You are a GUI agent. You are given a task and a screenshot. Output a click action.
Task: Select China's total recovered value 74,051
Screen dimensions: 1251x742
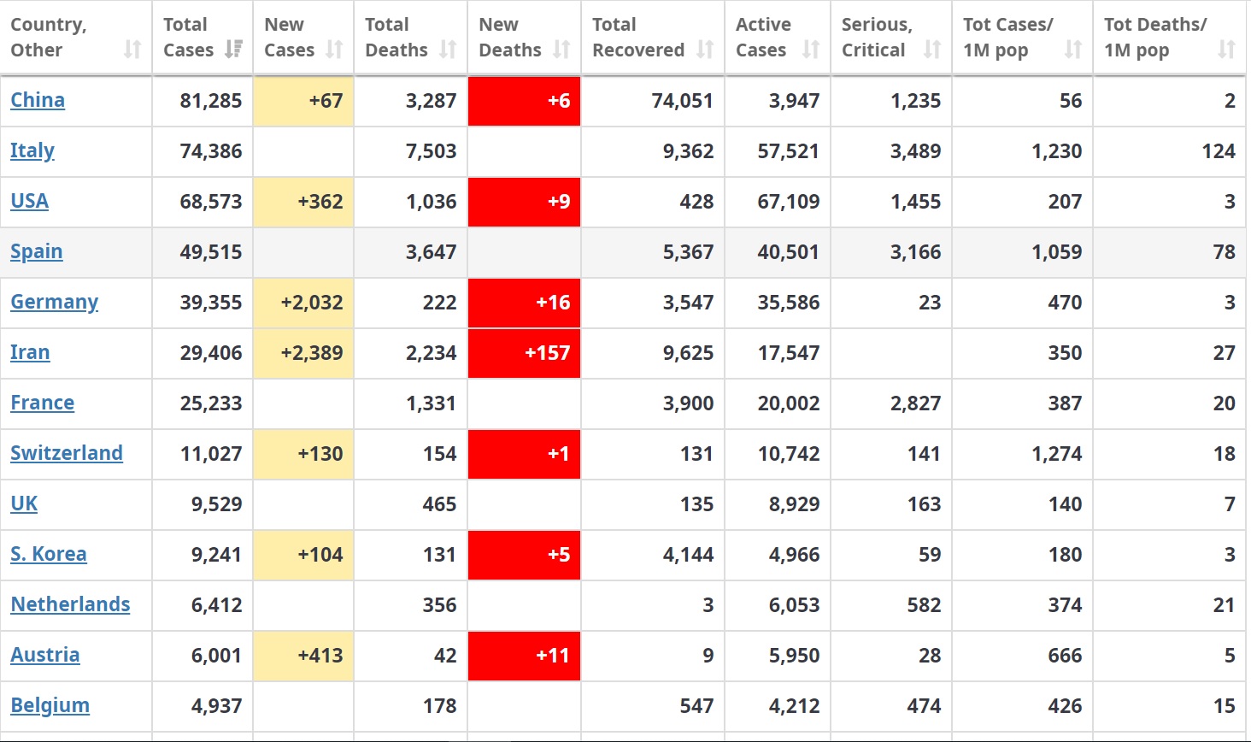683,101
